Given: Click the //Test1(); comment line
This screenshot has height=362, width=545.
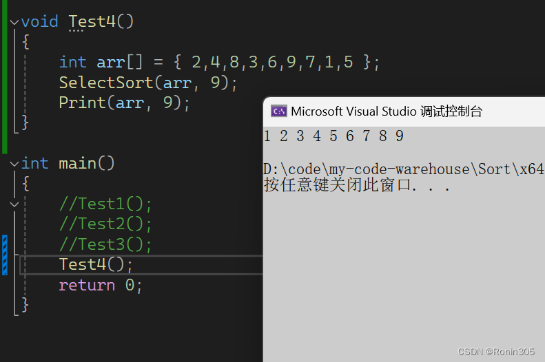Looking at the screenshot, I should [x=105, y=204].
